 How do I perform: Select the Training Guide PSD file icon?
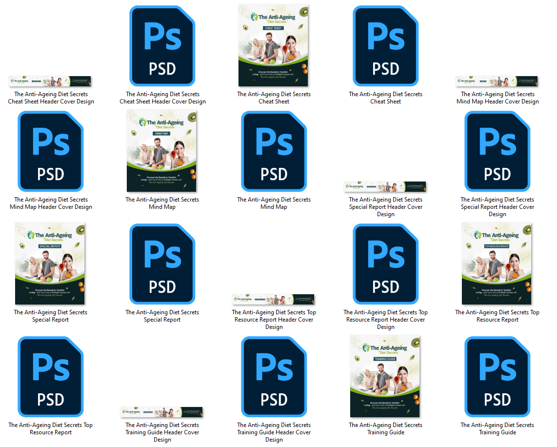pos(497,377)
